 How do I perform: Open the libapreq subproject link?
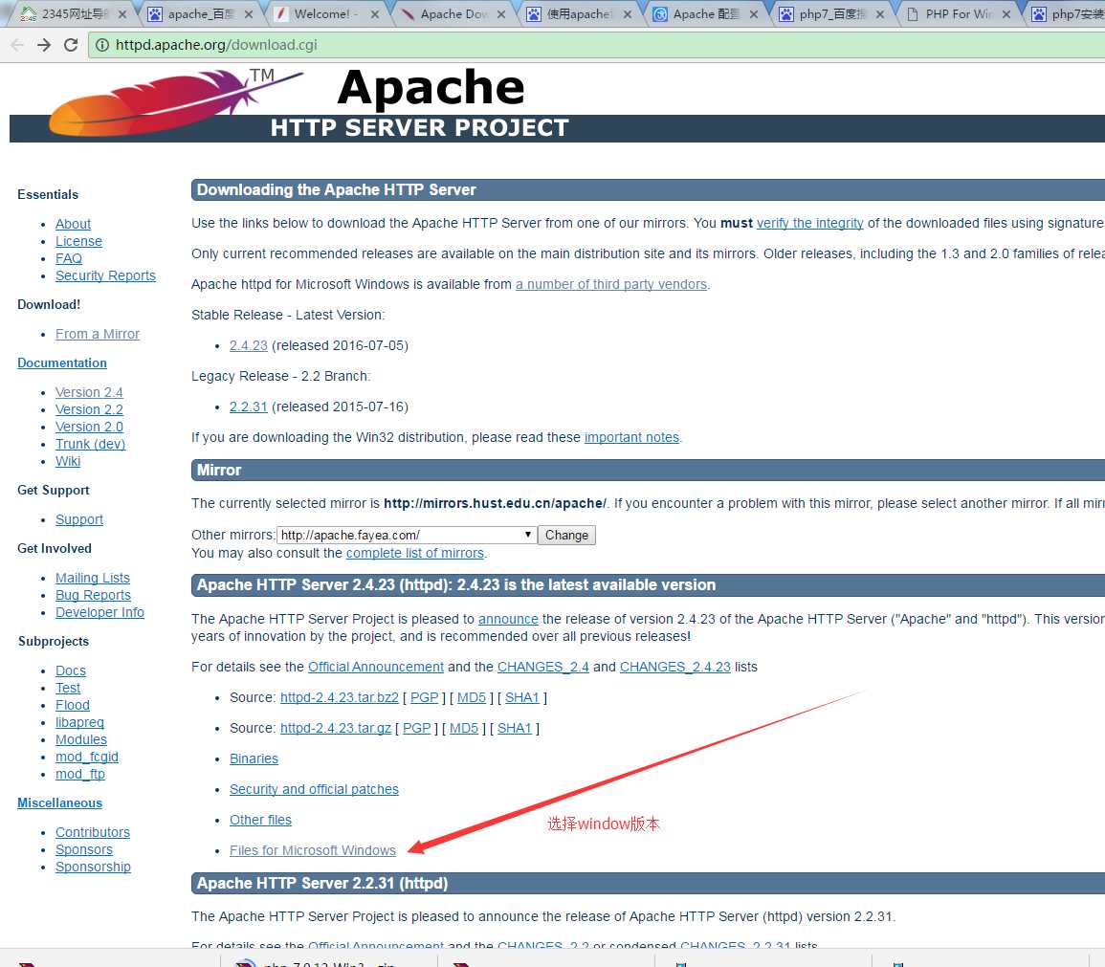click(x=79, y=722)
